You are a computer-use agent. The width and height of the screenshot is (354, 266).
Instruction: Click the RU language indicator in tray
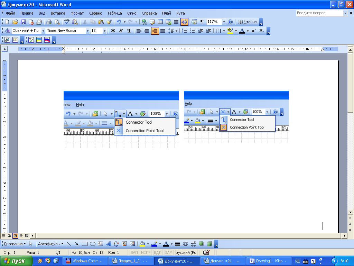(298, 261)
